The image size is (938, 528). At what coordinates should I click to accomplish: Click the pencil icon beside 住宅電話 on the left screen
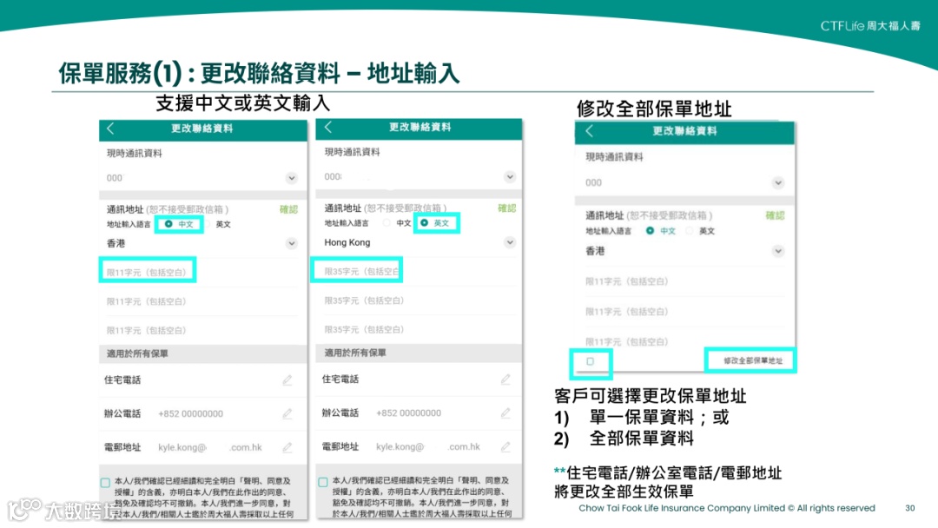click(287, 379)
